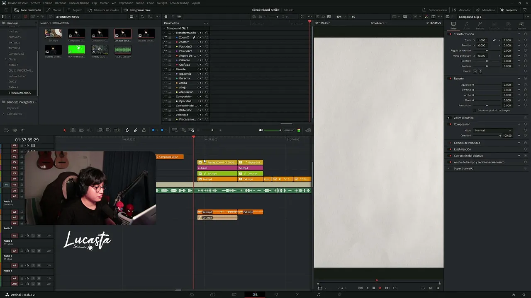The width and height of the screenshot is (531, 298).
Task: Toggle Estabilización on or off
Action: coord(449,149)
